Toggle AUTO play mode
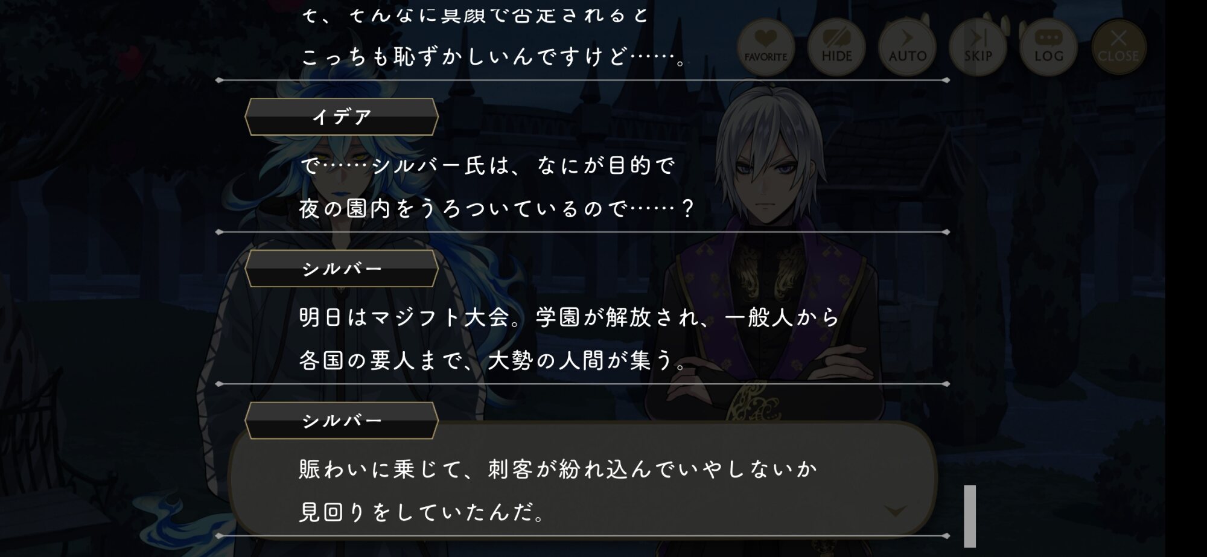 pos(907,47)
